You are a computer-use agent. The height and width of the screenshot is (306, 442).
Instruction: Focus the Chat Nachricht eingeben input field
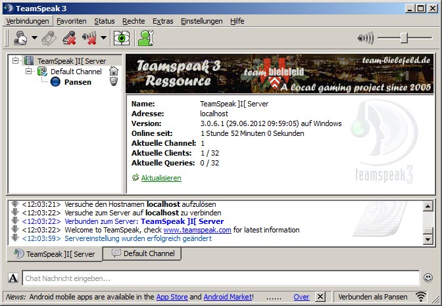[221, 278]
